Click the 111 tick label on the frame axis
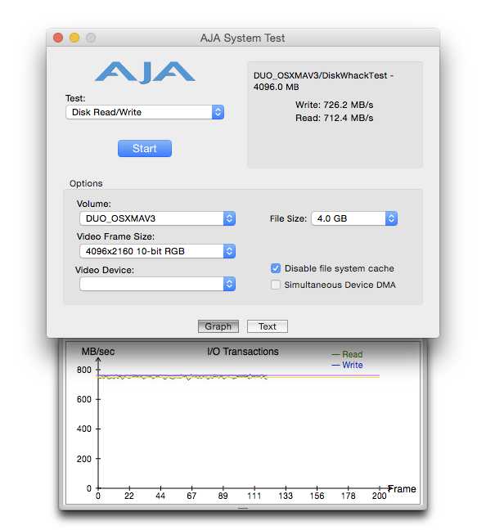486x530 pixels. 254,496
